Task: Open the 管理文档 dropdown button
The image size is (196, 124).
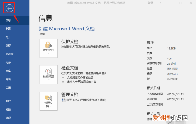Action: pyautogui.click(x=49, y=101)
